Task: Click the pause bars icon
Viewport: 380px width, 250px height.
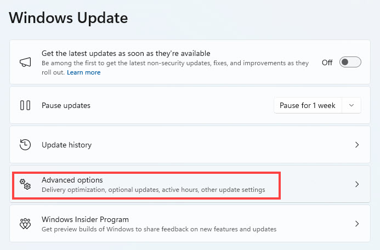Action: click(x=25, y=105)
